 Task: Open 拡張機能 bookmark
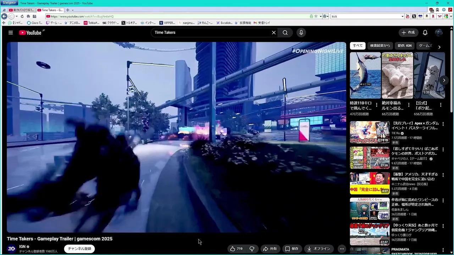[x=243, y=23]
